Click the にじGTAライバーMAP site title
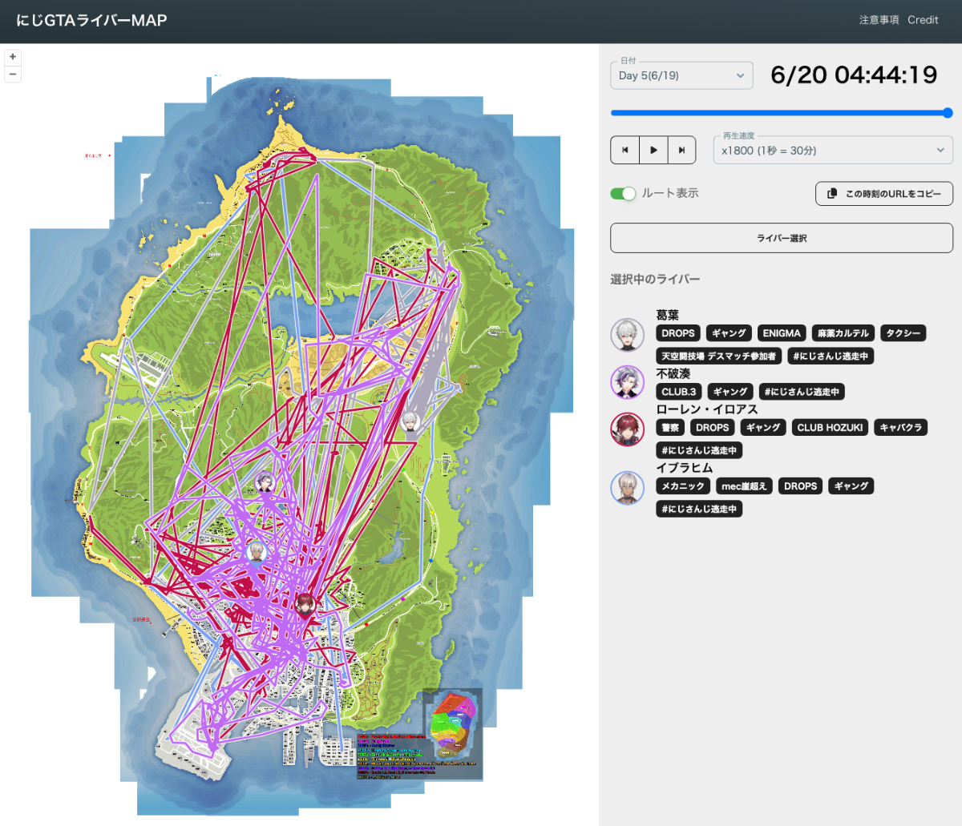962x826 pixels. pos(91,21)
